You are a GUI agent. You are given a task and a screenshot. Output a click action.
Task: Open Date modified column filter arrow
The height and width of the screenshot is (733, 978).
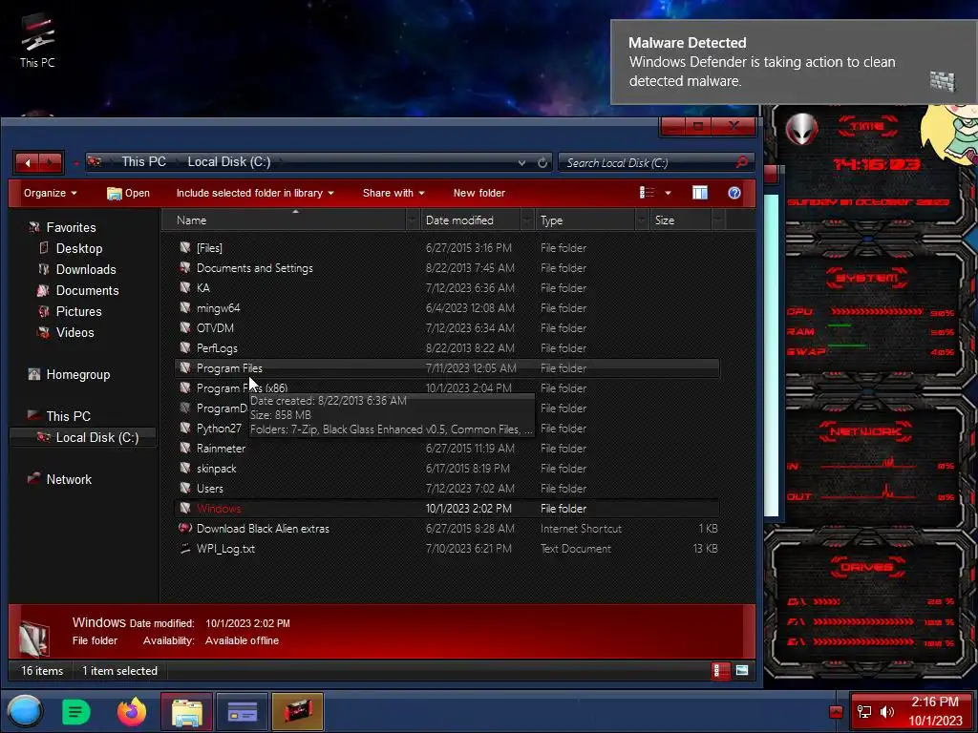tap(527, 220)
